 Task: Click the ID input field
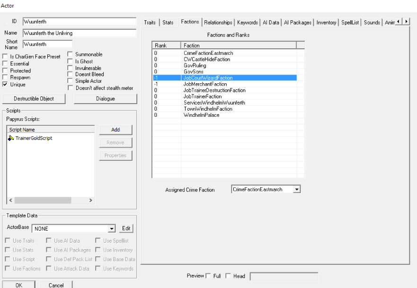(80, 22)
